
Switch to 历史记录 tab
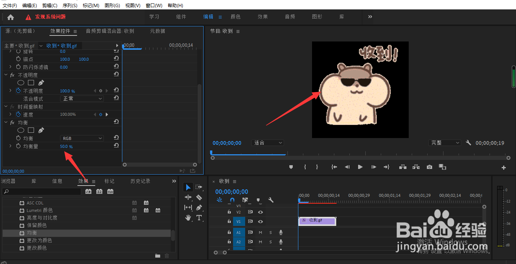coord(141,181)
